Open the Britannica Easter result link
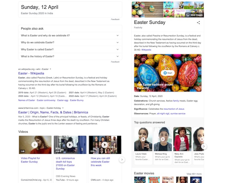 point(53,112)
